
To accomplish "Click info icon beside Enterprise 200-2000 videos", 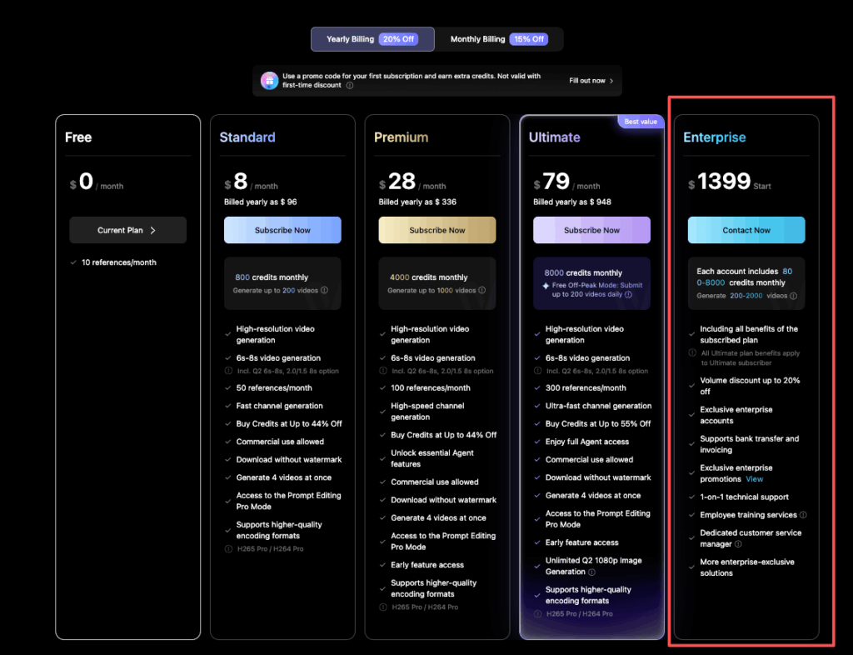I will pyautogui.click(x=793, y=296).
